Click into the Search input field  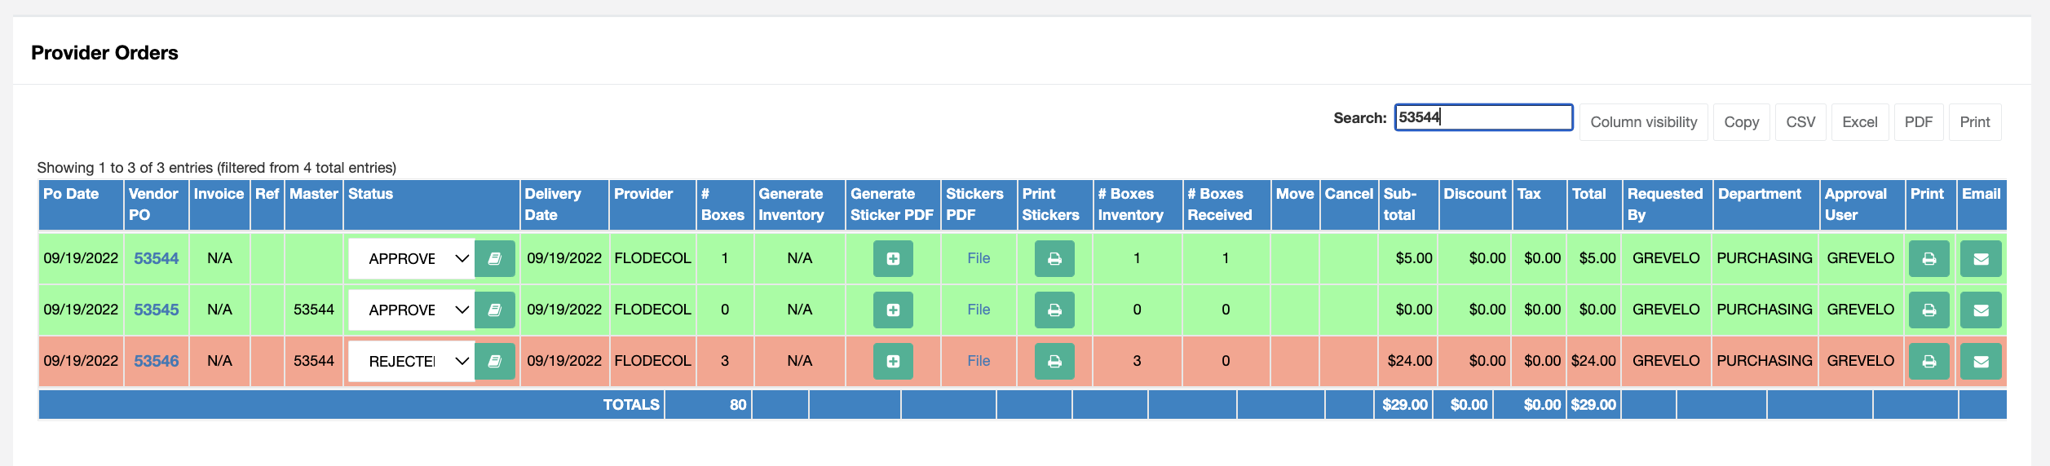tap(1483, 117)
